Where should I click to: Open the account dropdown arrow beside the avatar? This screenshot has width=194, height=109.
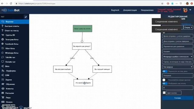point(190,10)
